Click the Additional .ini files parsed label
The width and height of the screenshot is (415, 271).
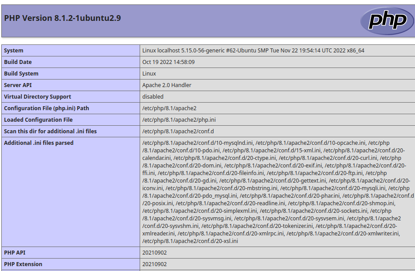tap(39, 143)
